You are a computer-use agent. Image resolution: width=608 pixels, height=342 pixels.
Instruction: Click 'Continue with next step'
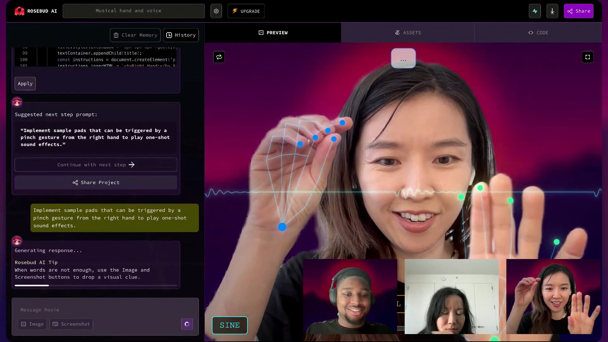pos(96,165)
